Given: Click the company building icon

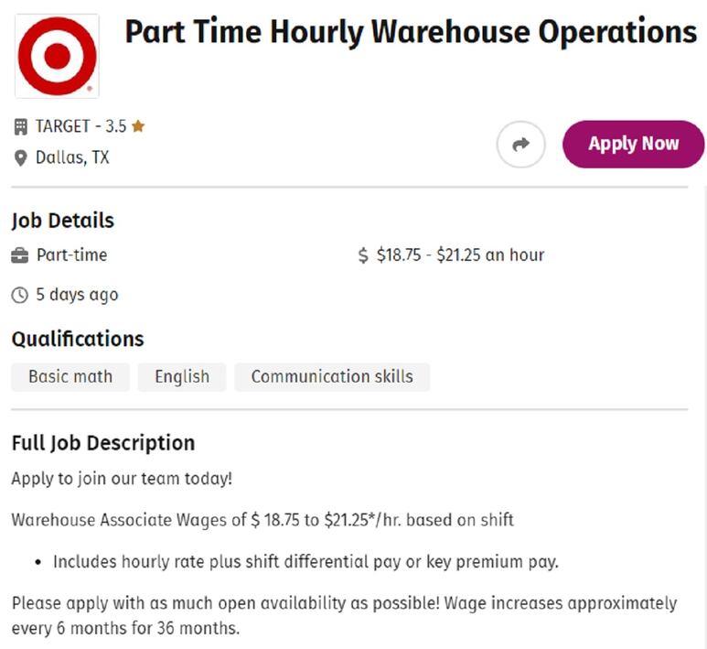Looking at the screenshot, I should pos(20,127).
